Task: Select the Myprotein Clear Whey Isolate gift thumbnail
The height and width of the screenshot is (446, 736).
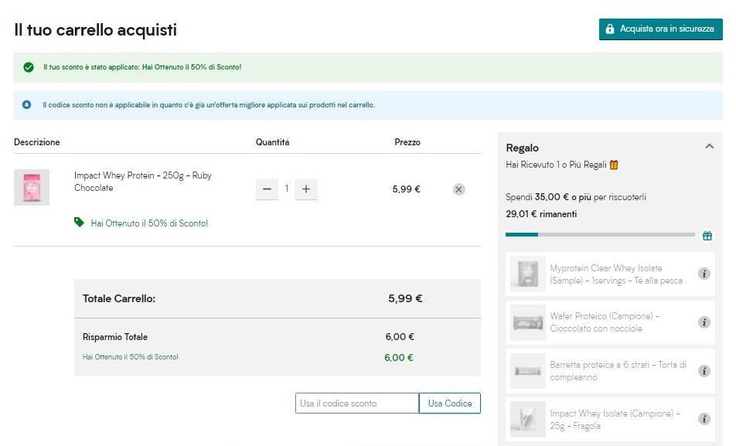Action: tap(527, 274)
